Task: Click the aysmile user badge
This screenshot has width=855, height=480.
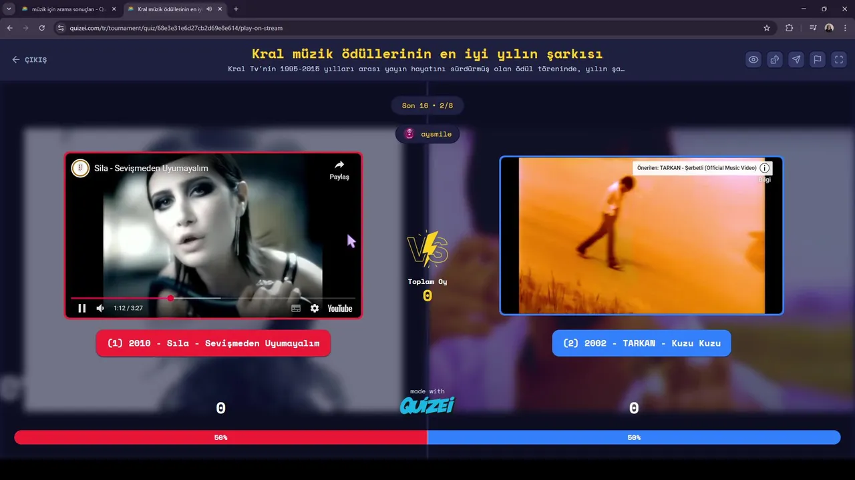Action: point(427,134)
